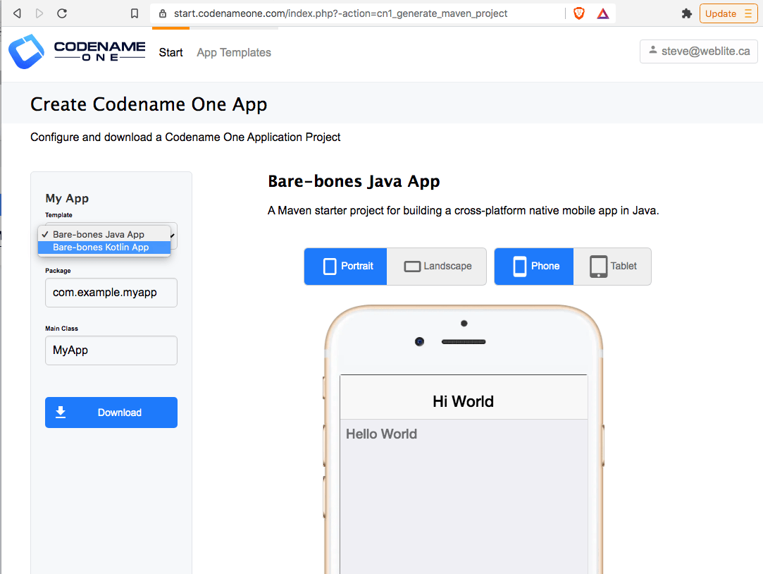This screenshot has height=574, width=763.
Task: Click the user silhouette icon next to steve@weblite.ca
Action: pos(652,51)
